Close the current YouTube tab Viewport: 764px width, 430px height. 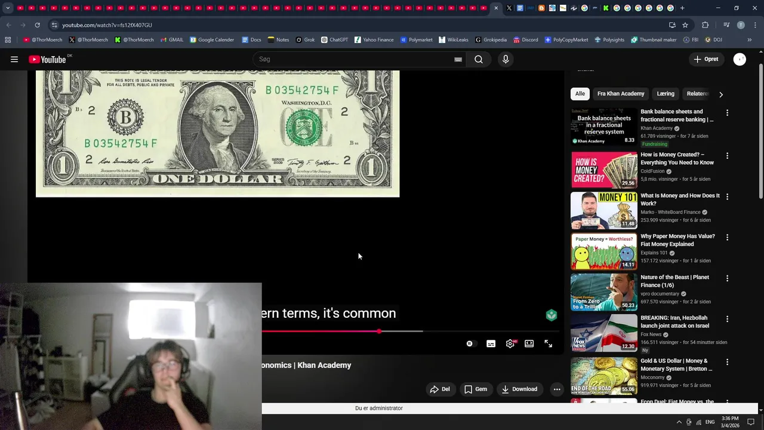pos(496,8)
